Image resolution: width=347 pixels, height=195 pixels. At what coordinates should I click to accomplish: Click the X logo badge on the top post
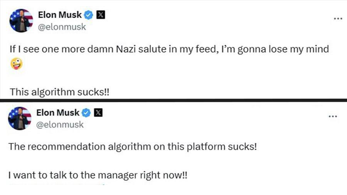click(101, 15)
